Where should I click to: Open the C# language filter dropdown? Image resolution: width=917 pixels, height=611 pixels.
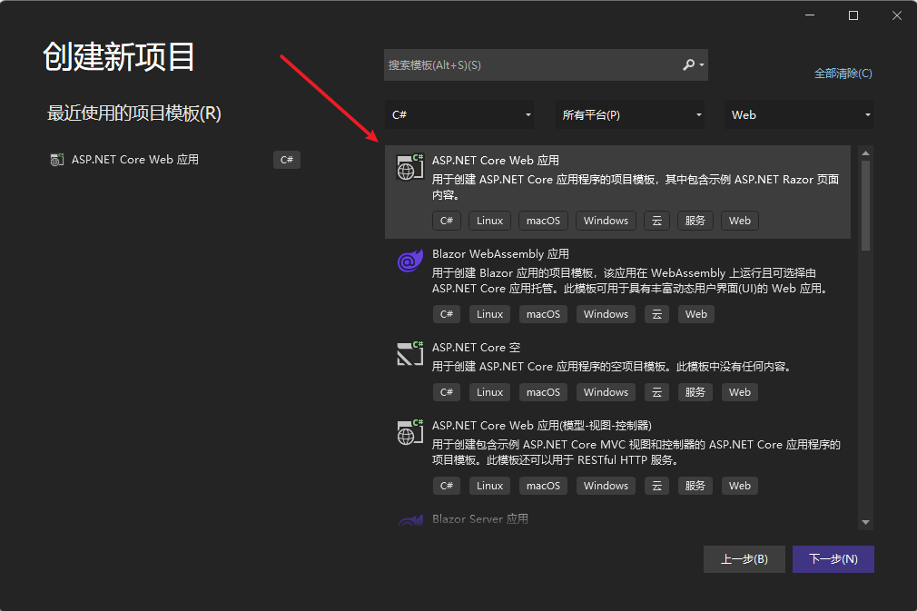click(459, 114)
